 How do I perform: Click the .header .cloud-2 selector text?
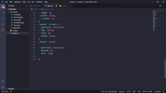(48, 24)
